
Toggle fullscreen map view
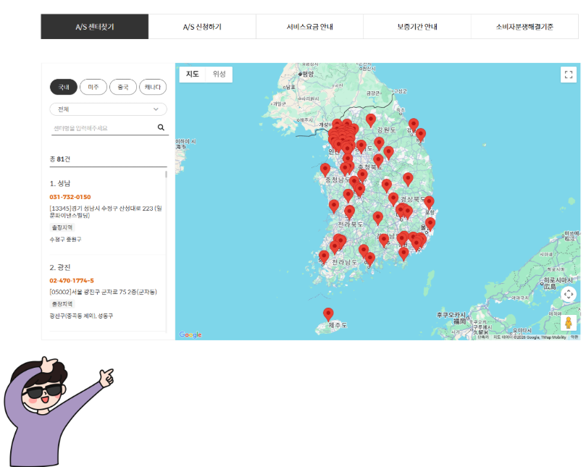569,75
